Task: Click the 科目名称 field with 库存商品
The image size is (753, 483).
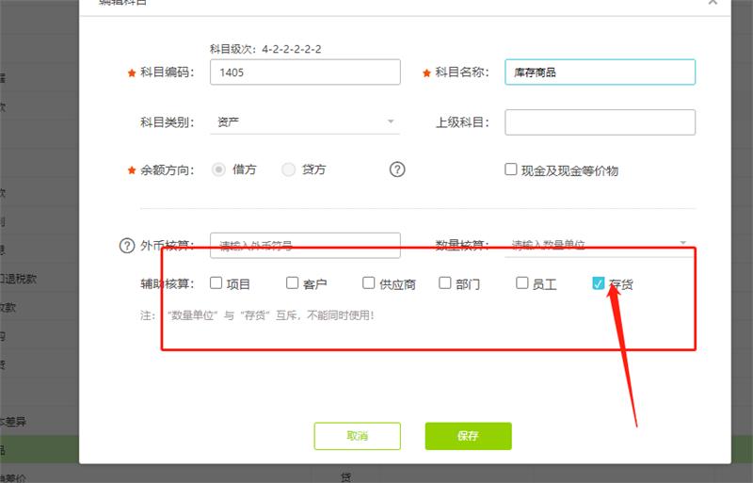Action: tap(600, 72)
